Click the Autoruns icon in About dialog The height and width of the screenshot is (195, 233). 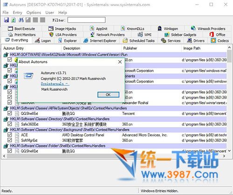tap(28, 76)
